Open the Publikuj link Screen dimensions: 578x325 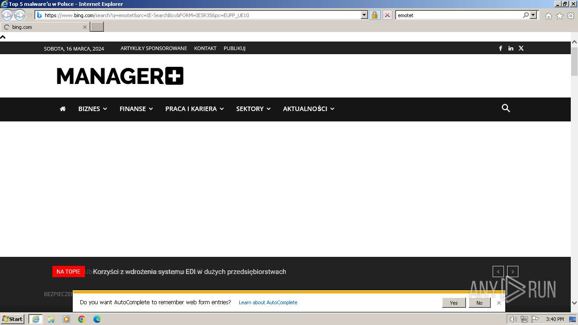click(234, 48)
